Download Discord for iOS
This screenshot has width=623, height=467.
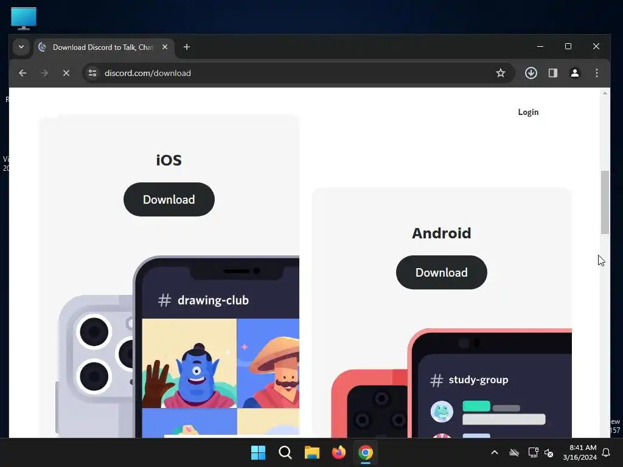tap(169, 199)
